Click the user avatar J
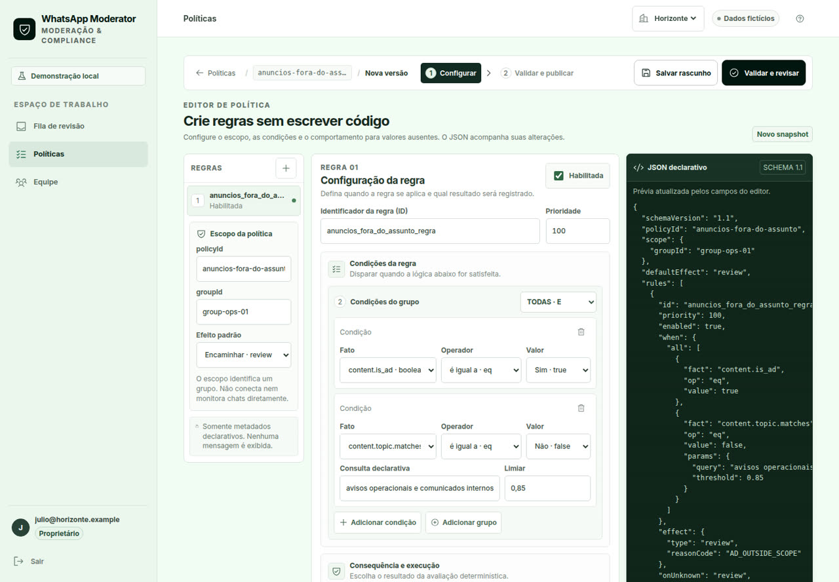839x582 pixels. pyautogui.click(x=20, y=528)
